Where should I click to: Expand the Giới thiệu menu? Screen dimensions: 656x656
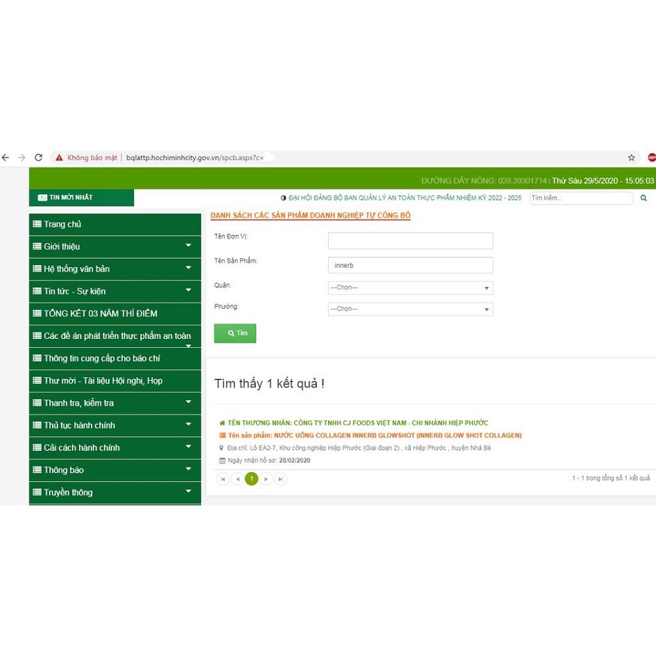coord(115,247)
